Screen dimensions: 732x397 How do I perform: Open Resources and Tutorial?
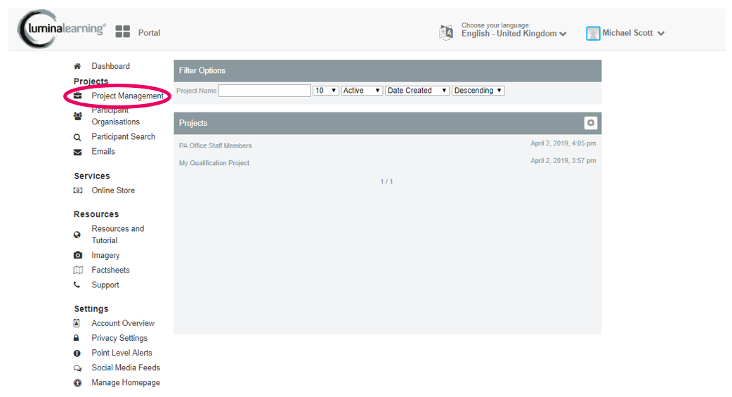[x=117, y=235]
